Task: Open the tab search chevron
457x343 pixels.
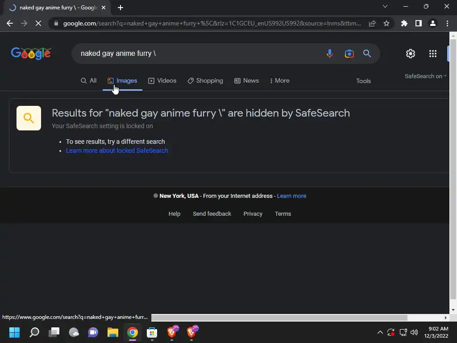Action: 385,6
